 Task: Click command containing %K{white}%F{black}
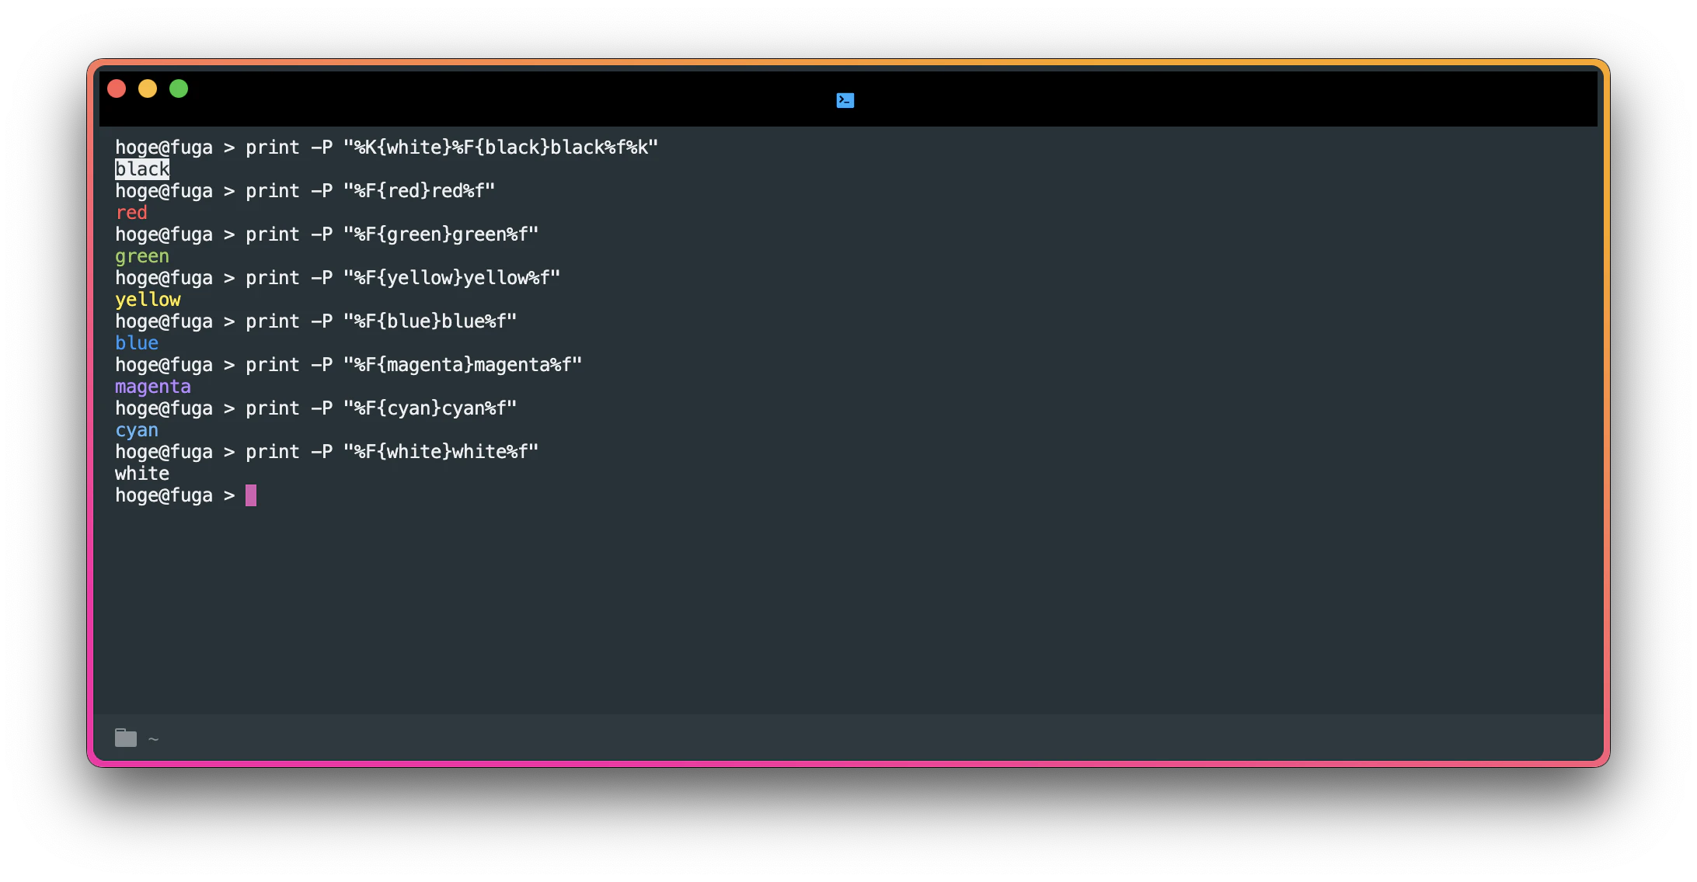[452, 148]
